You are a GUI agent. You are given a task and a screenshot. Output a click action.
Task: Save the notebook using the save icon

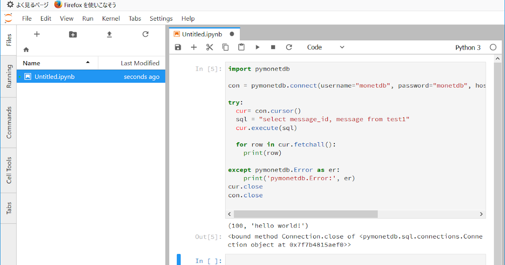tap(178, 47)
